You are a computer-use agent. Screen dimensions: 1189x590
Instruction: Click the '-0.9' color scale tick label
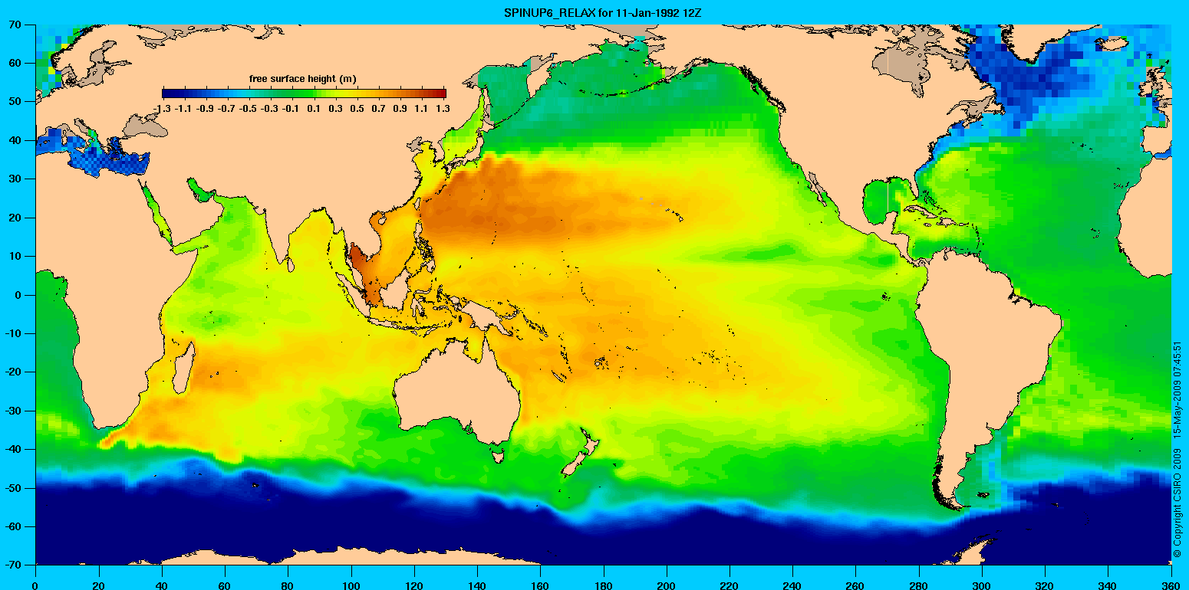coord(205,109)
